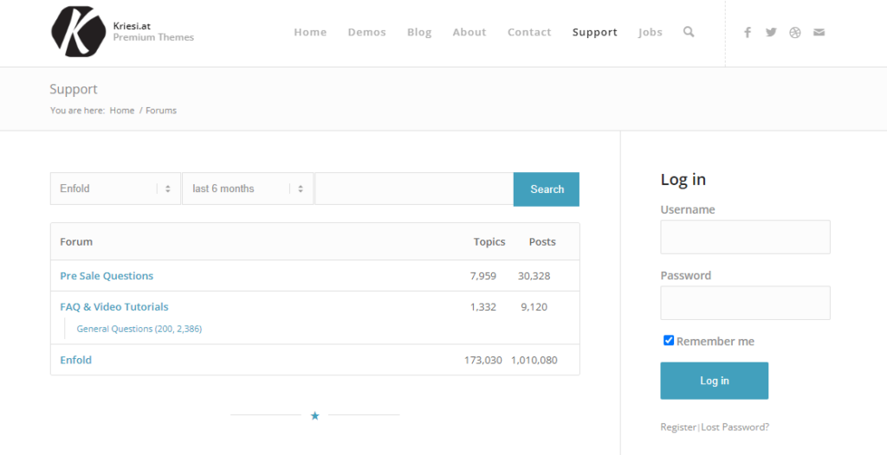Click the Log in sidebar heading
Viewport: 887px width, 455px height.
[683, 180]
